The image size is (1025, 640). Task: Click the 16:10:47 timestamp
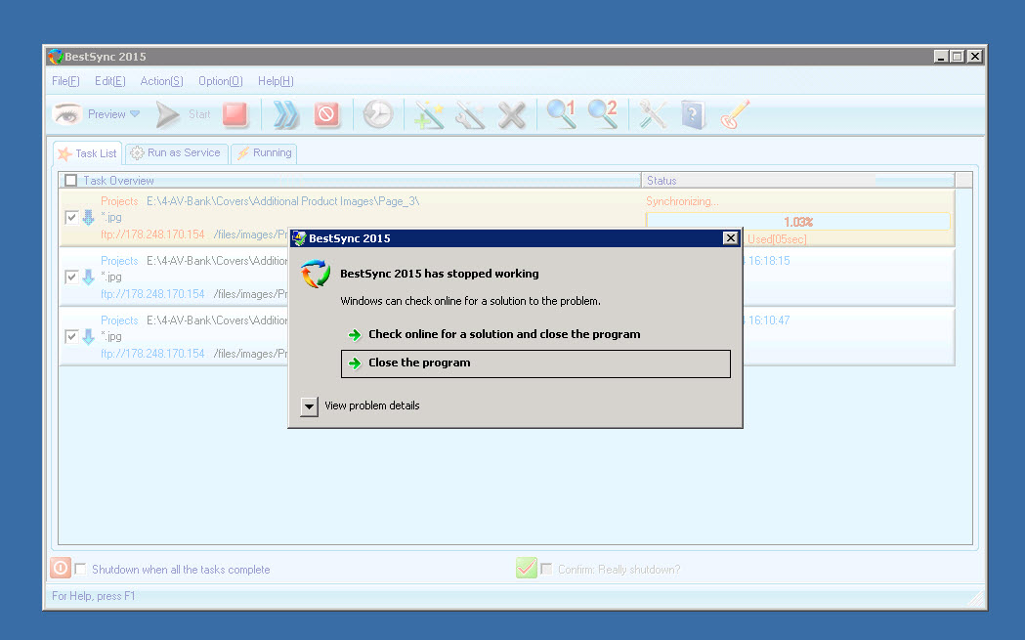(x=769, y=320)
